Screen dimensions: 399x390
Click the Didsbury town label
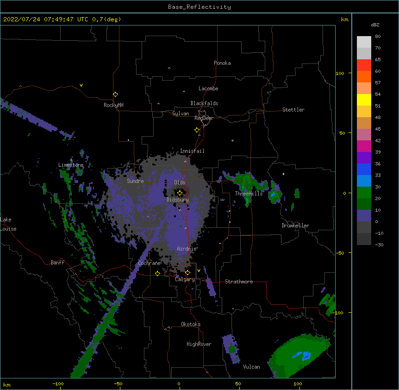[178, 200]
